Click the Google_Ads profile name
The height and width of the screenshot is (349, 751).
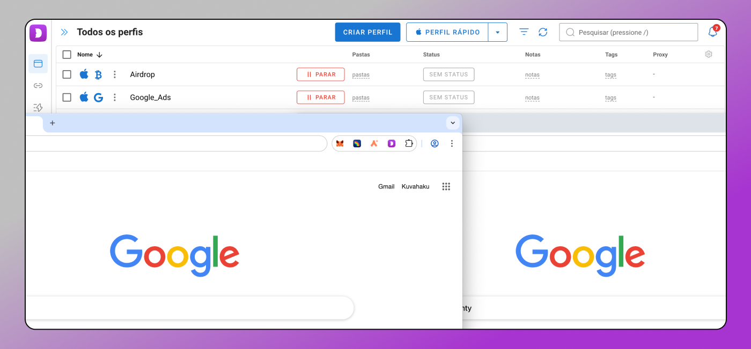pyautogui.click(x=150, y=97)
